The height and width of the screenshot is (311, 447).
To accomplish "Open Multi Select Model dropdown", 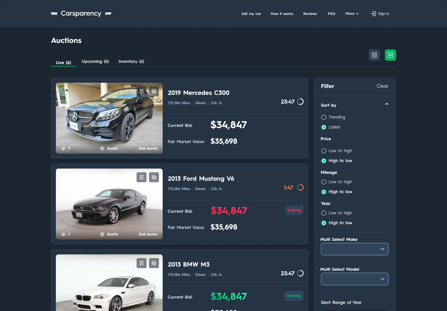I will [355, 279].
